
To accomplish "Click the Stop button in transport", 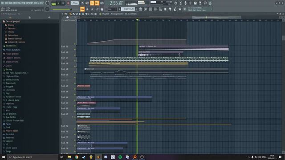I will 63,3.
